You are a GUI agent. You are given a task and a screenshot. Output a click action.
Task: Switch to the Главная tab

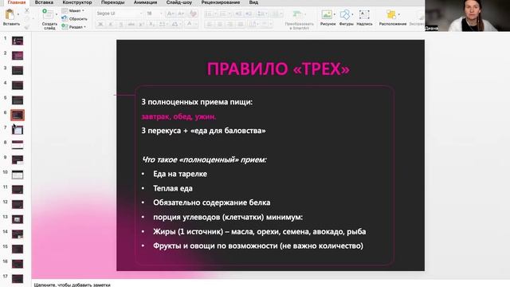click(17, 2)
